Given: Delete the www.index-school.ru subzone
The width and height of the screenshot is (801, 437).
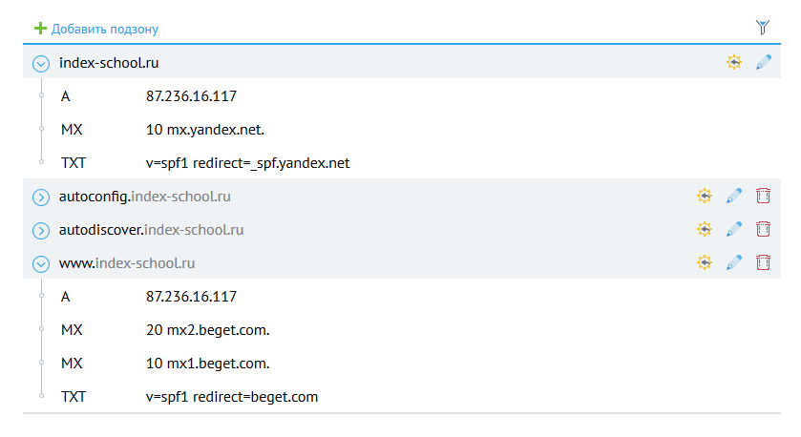Looking at the screenshot, I should pyautogui.click(x=763, y=262).
